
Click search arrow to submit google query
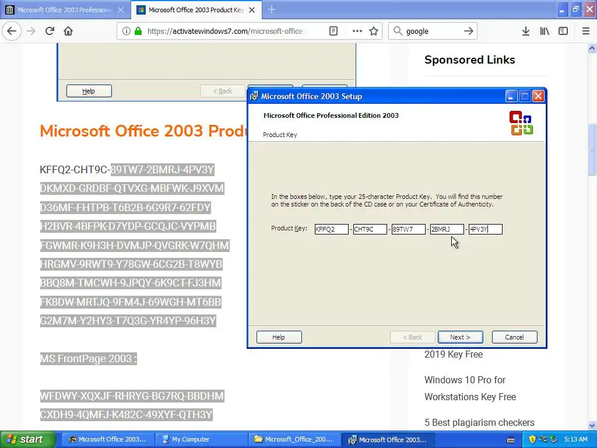(468, 32)
